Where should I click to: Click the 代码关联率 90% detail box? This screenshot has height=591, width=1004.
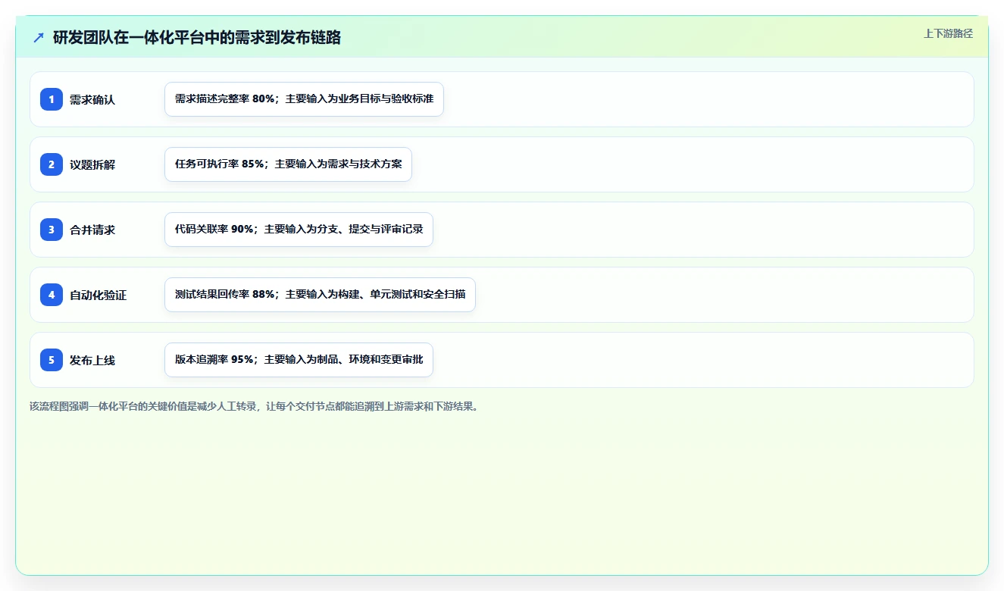coord(299,230)
